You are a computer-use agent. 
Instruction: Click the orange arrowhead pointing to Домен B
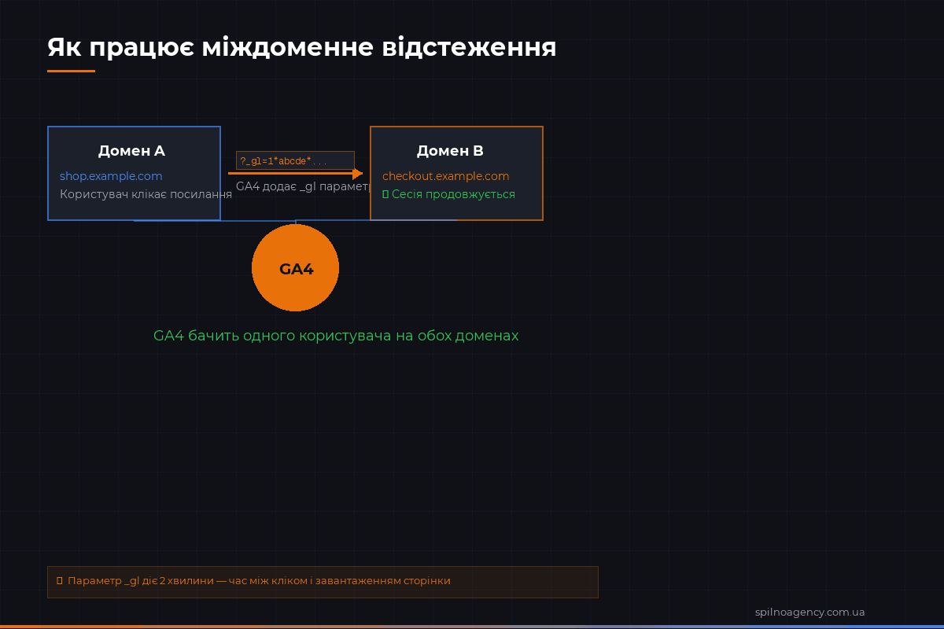point(358,173)
